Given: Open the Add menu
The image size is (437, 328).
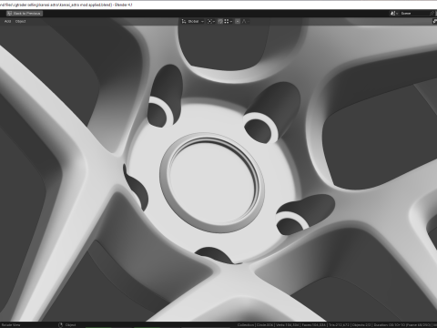Looking at the screenshot, I should tap(7, 22).
